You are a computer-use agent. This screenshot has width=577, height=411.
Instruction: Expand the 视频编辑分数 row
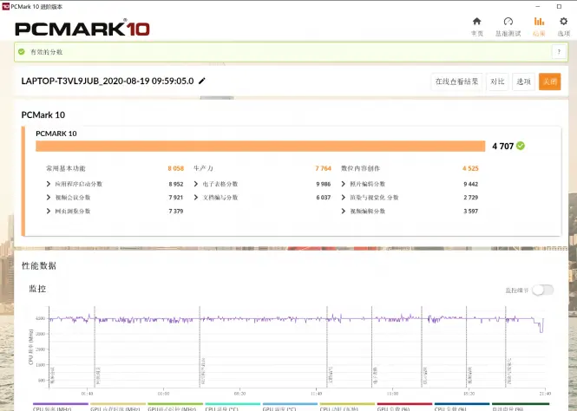point(344,211)
